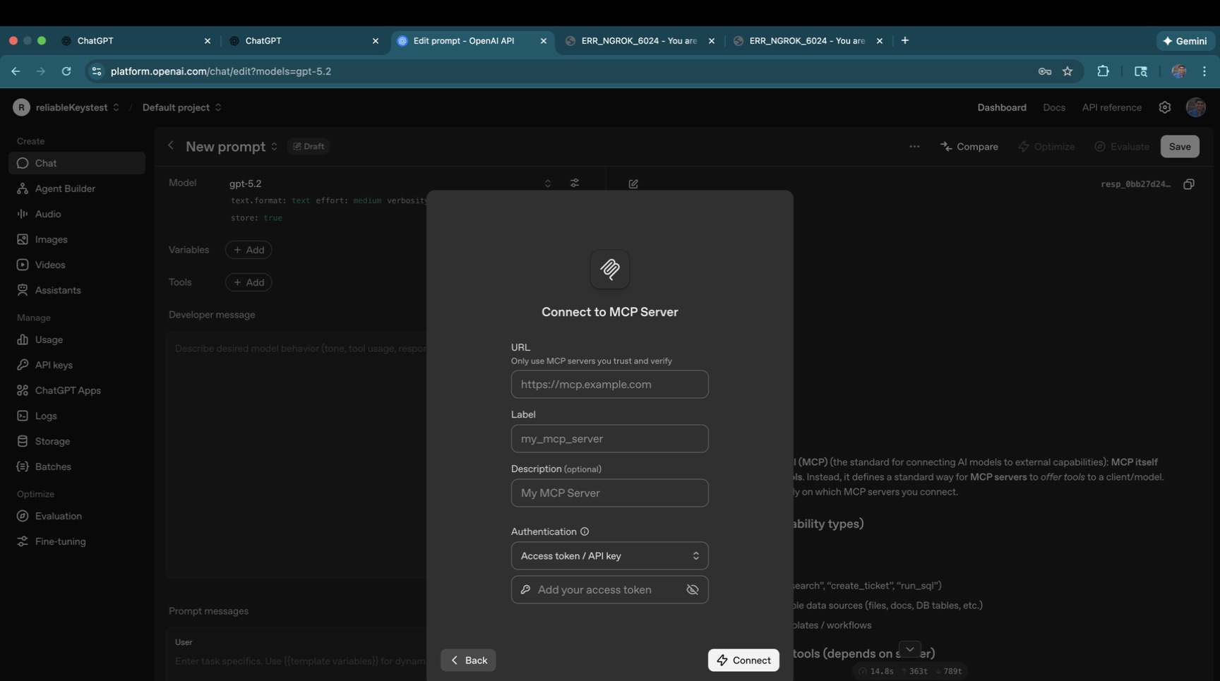Click the Back button in dialog
Viewport: 1220px width, 681px height.
(x=468, y=661)
